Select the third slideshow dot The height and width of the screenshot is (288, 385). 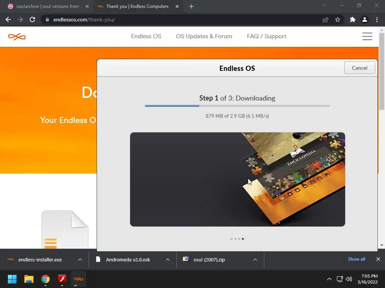pos(239,239)
